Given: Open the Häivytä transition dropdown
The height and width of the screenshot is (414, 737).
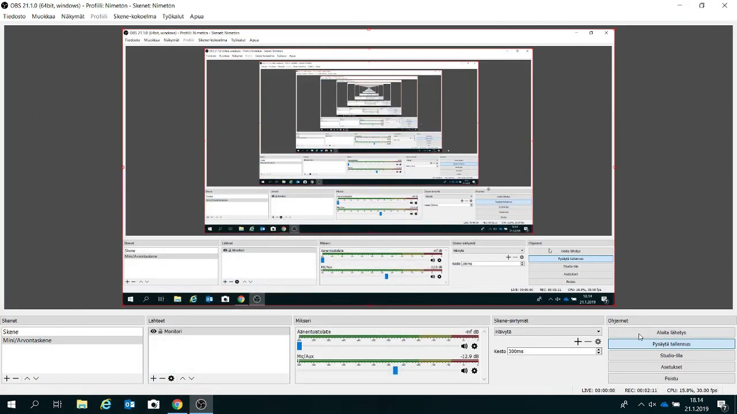Looking at the screenshot, I should pos(548,332).
